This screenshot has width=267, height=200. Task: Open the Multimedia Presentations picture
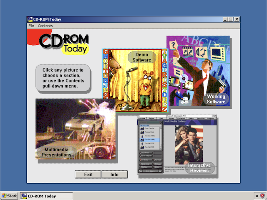click(x=76, y=129)
